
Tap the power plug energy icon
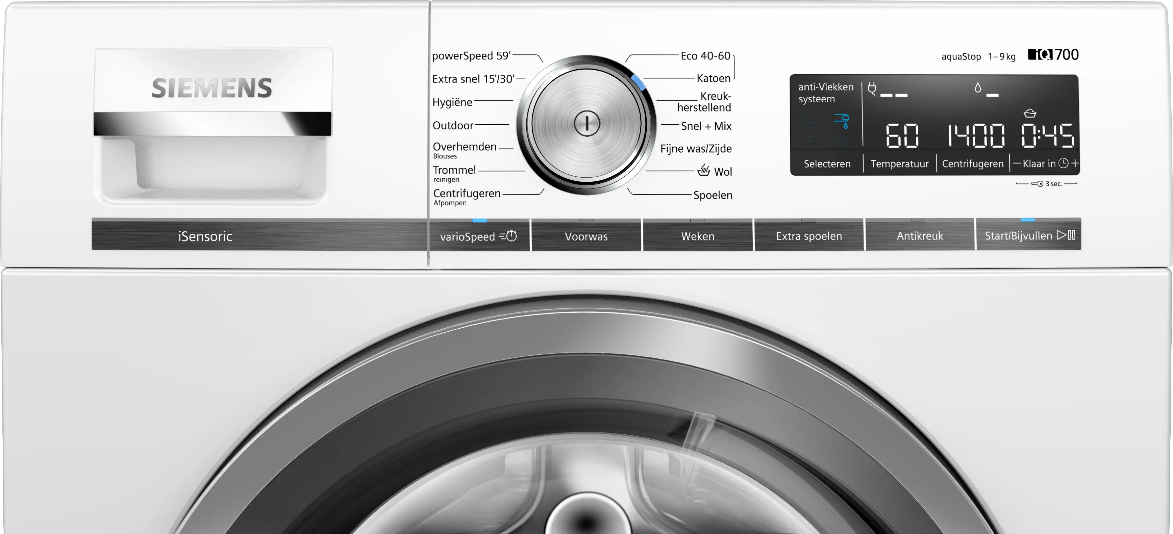coord(872,89)
